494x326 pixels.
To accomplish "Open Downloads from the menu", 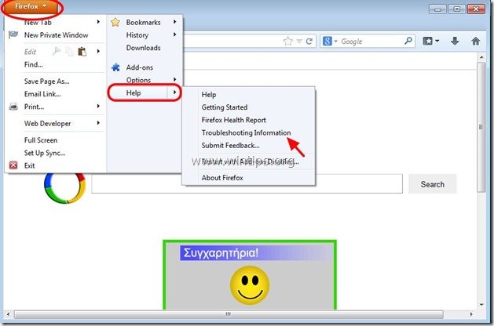I will [x=145, y=48].
